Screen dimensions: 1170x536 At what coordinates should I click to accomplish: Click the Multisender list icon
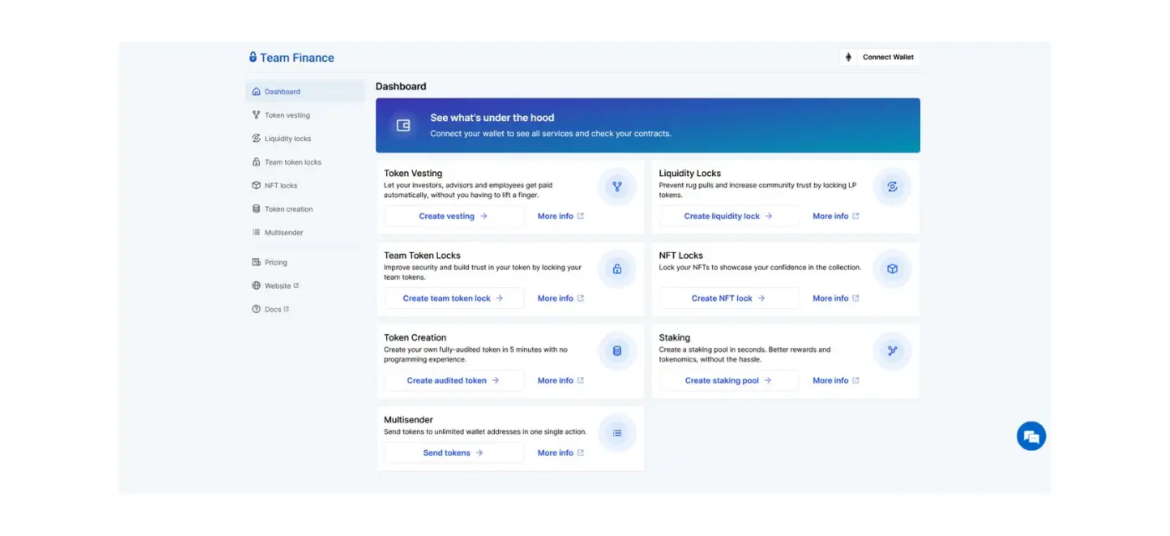coord(617,432)
